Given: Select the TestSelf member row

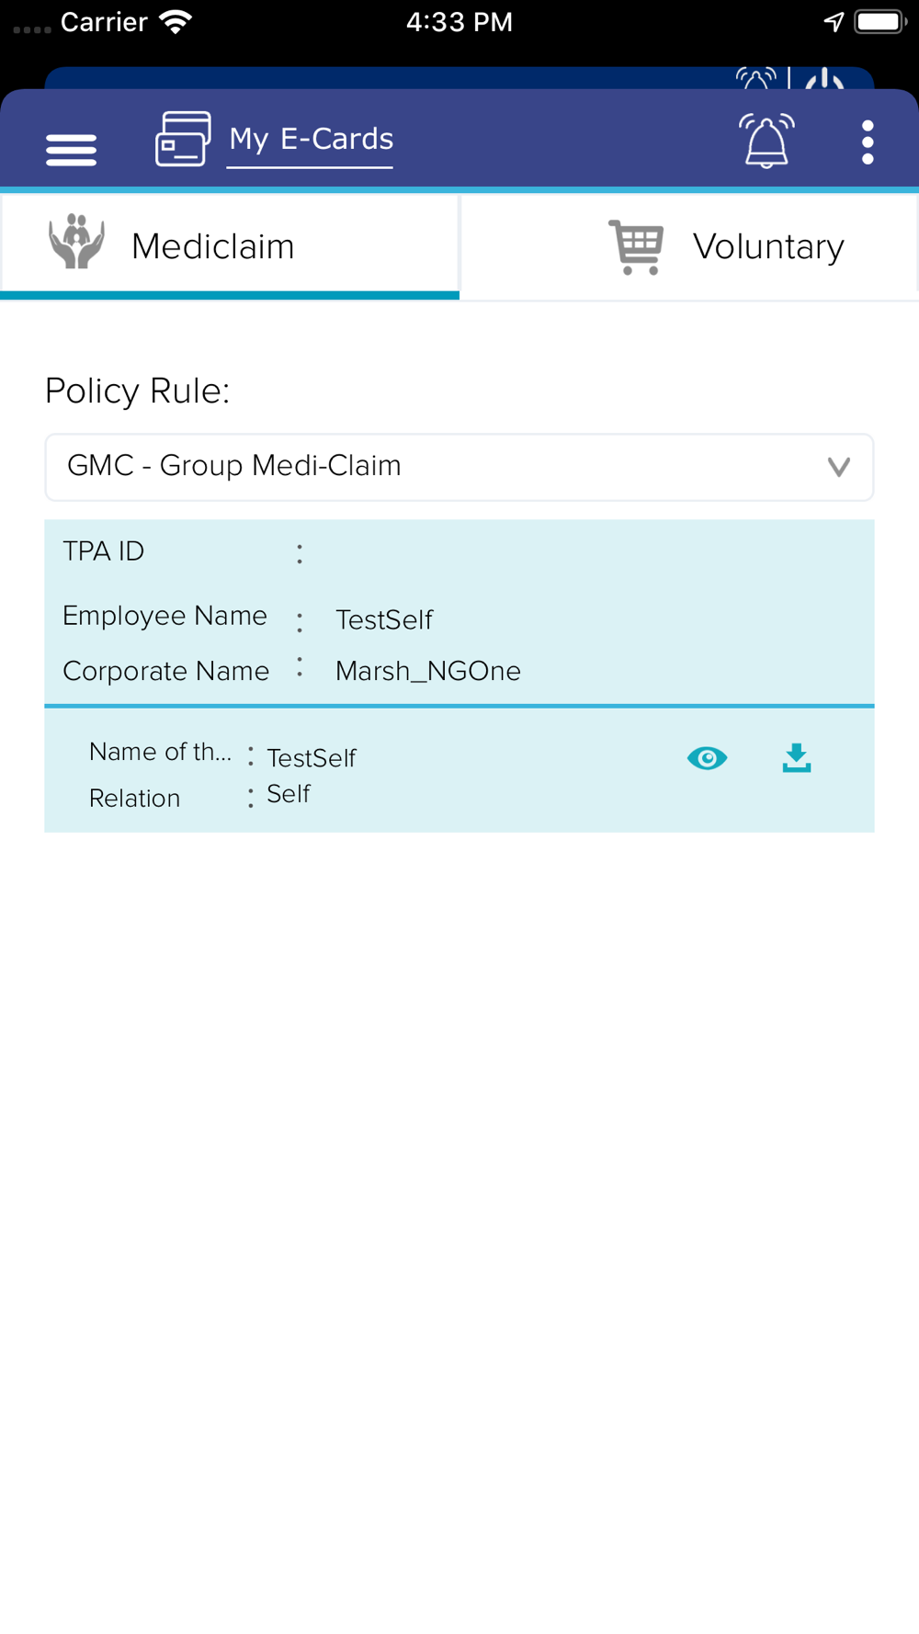Looking at the screenshot, I should point(459,770).
